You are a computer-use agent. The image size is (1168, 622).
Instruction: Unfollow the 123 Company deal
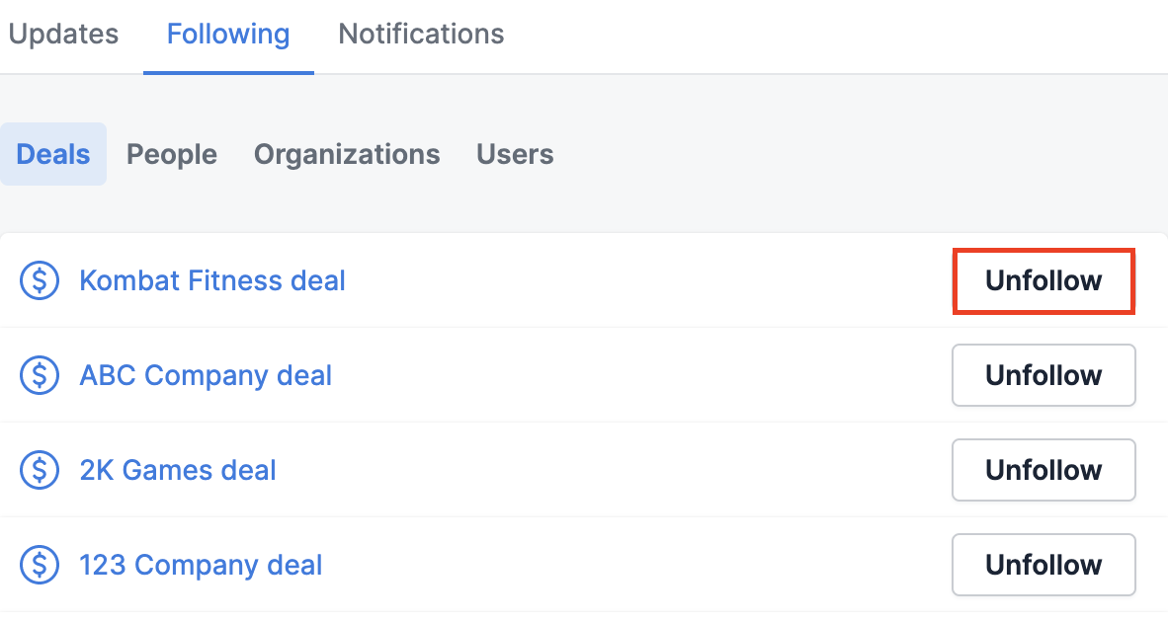[x=1043, y=565]
